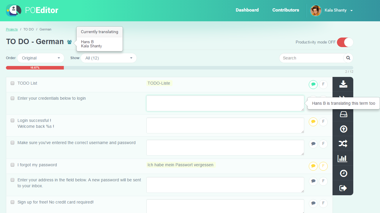380x213 pixels.
Task: Click the search magnifier button
Action: 348,58
